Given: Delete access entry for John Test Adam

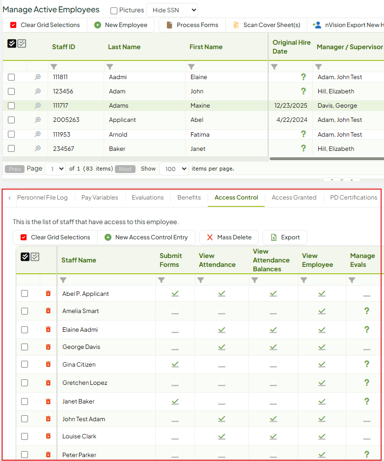Looking at the screenshot, I should (x=48, y=419).
